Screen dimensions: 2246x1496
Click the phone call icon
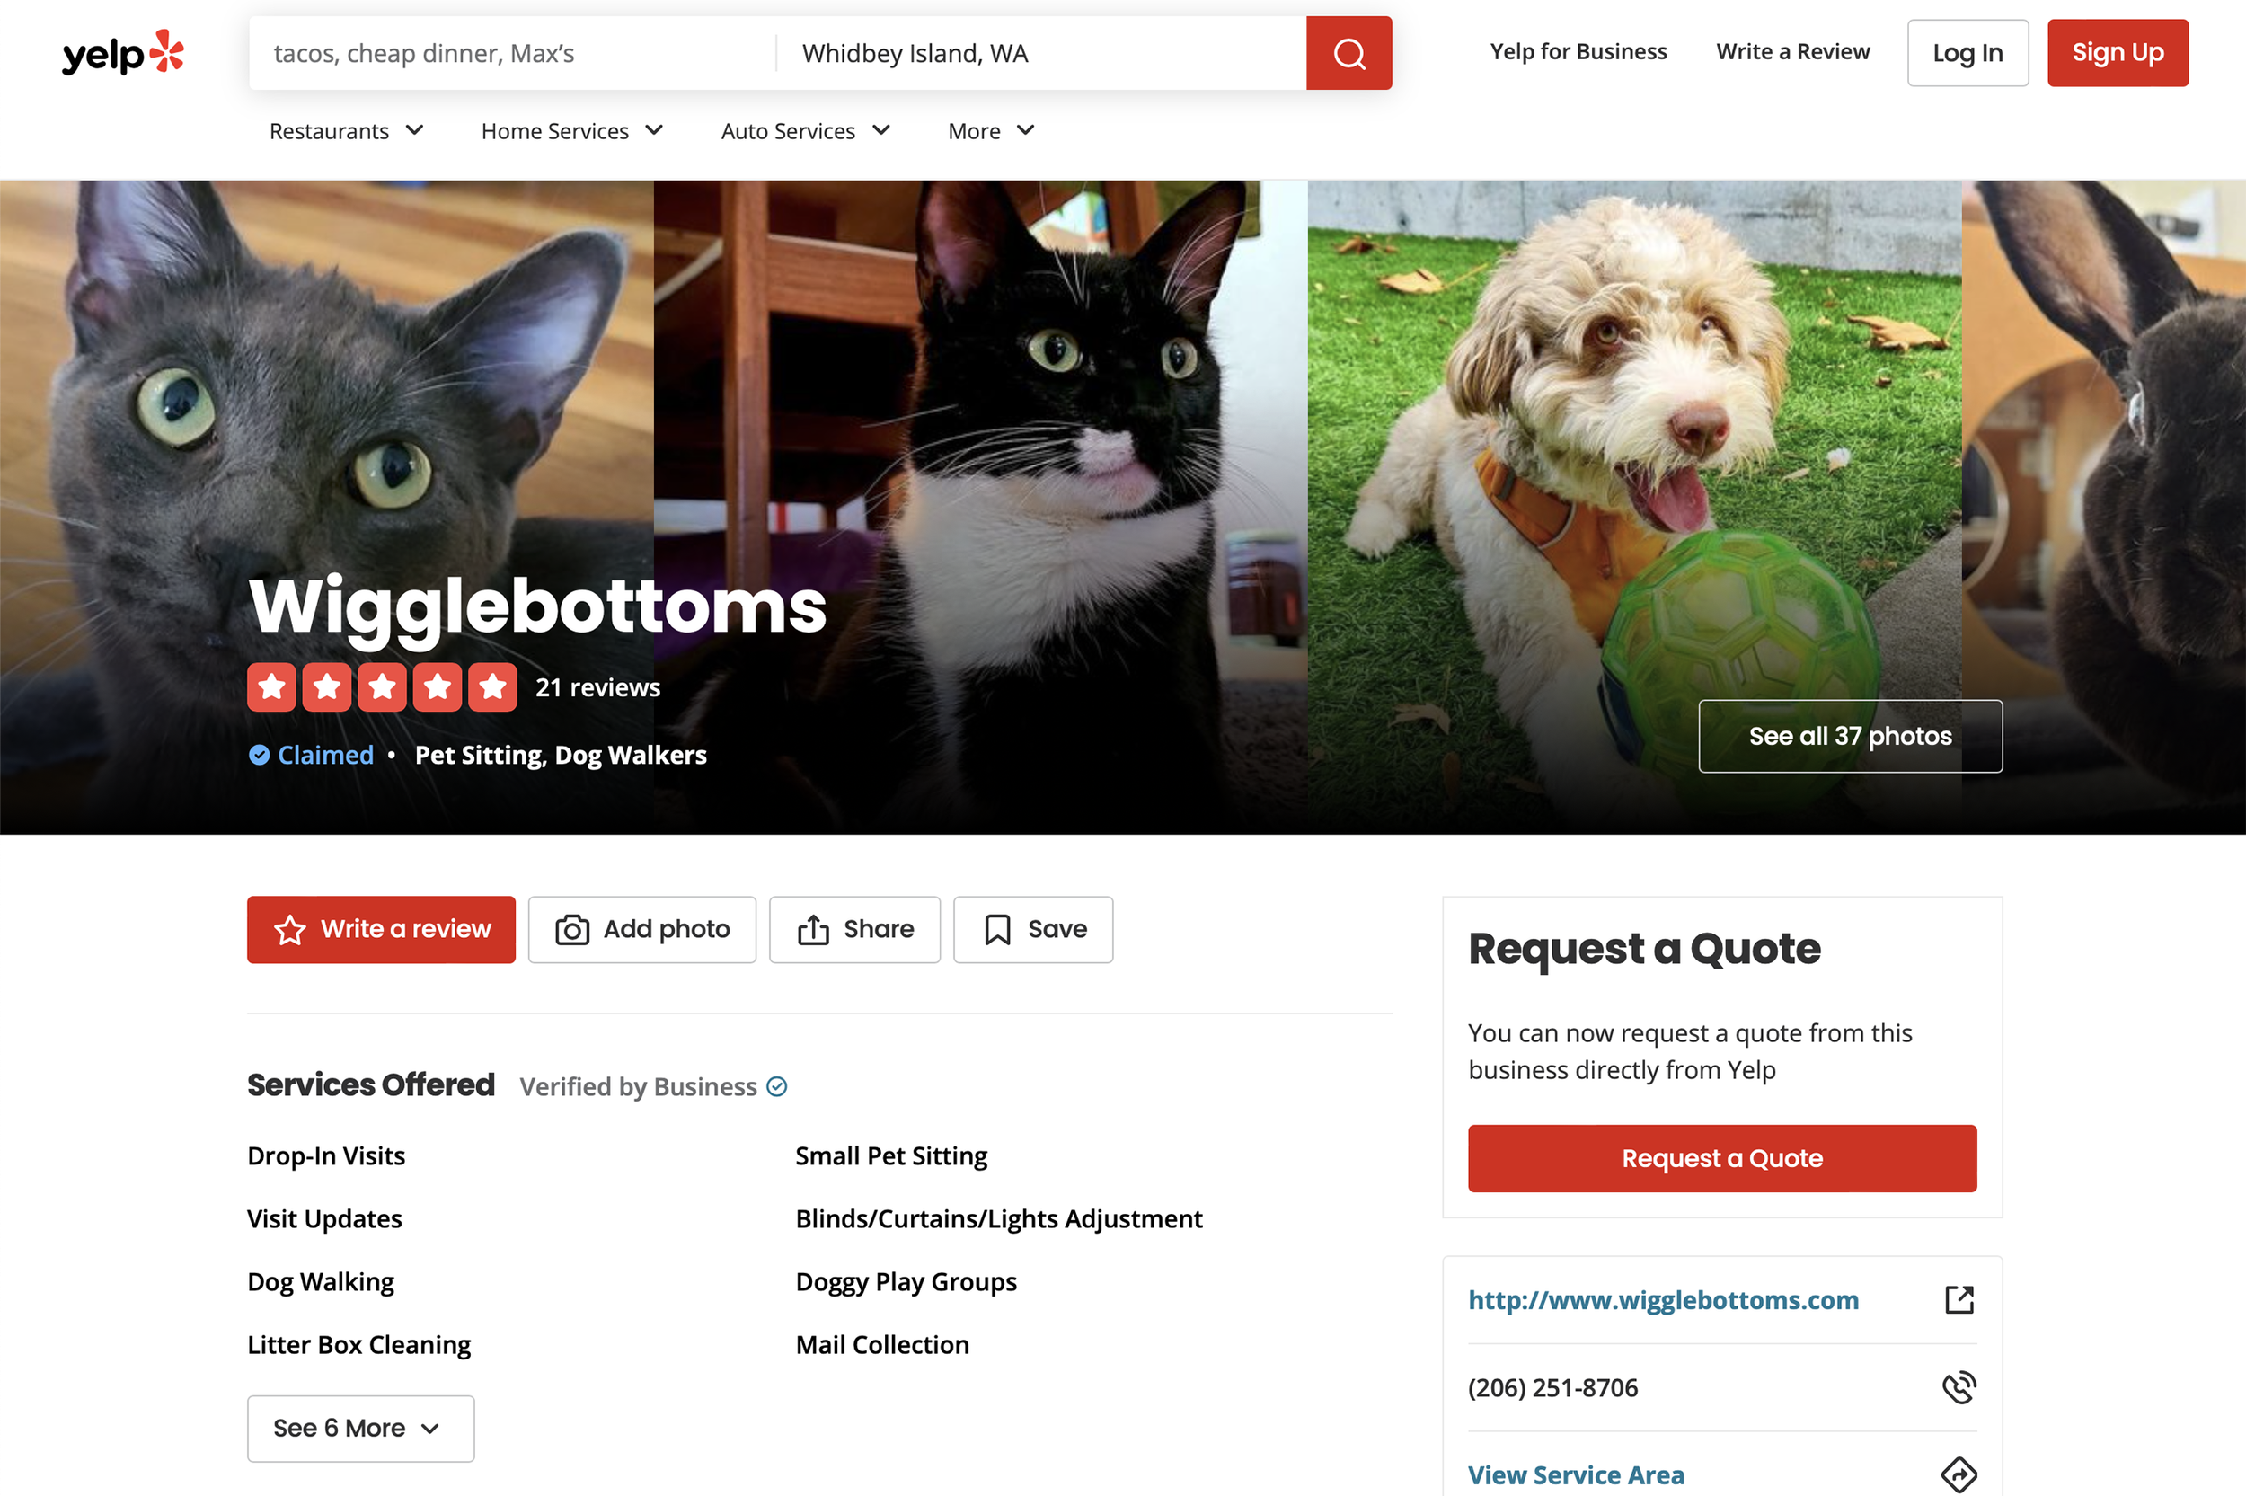point(1959,1387)
